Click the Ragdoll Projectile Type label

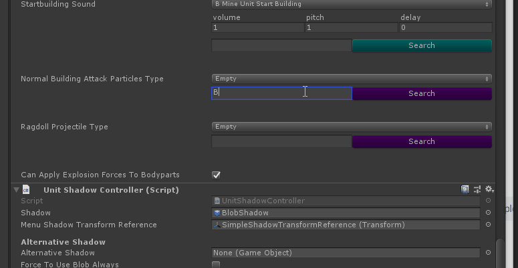pyautogui.click(x=64, y=127)
